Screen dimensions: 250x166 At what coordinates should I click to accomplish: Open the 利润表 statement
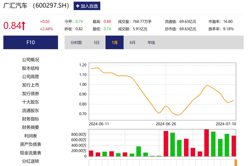tap(30, 136)
